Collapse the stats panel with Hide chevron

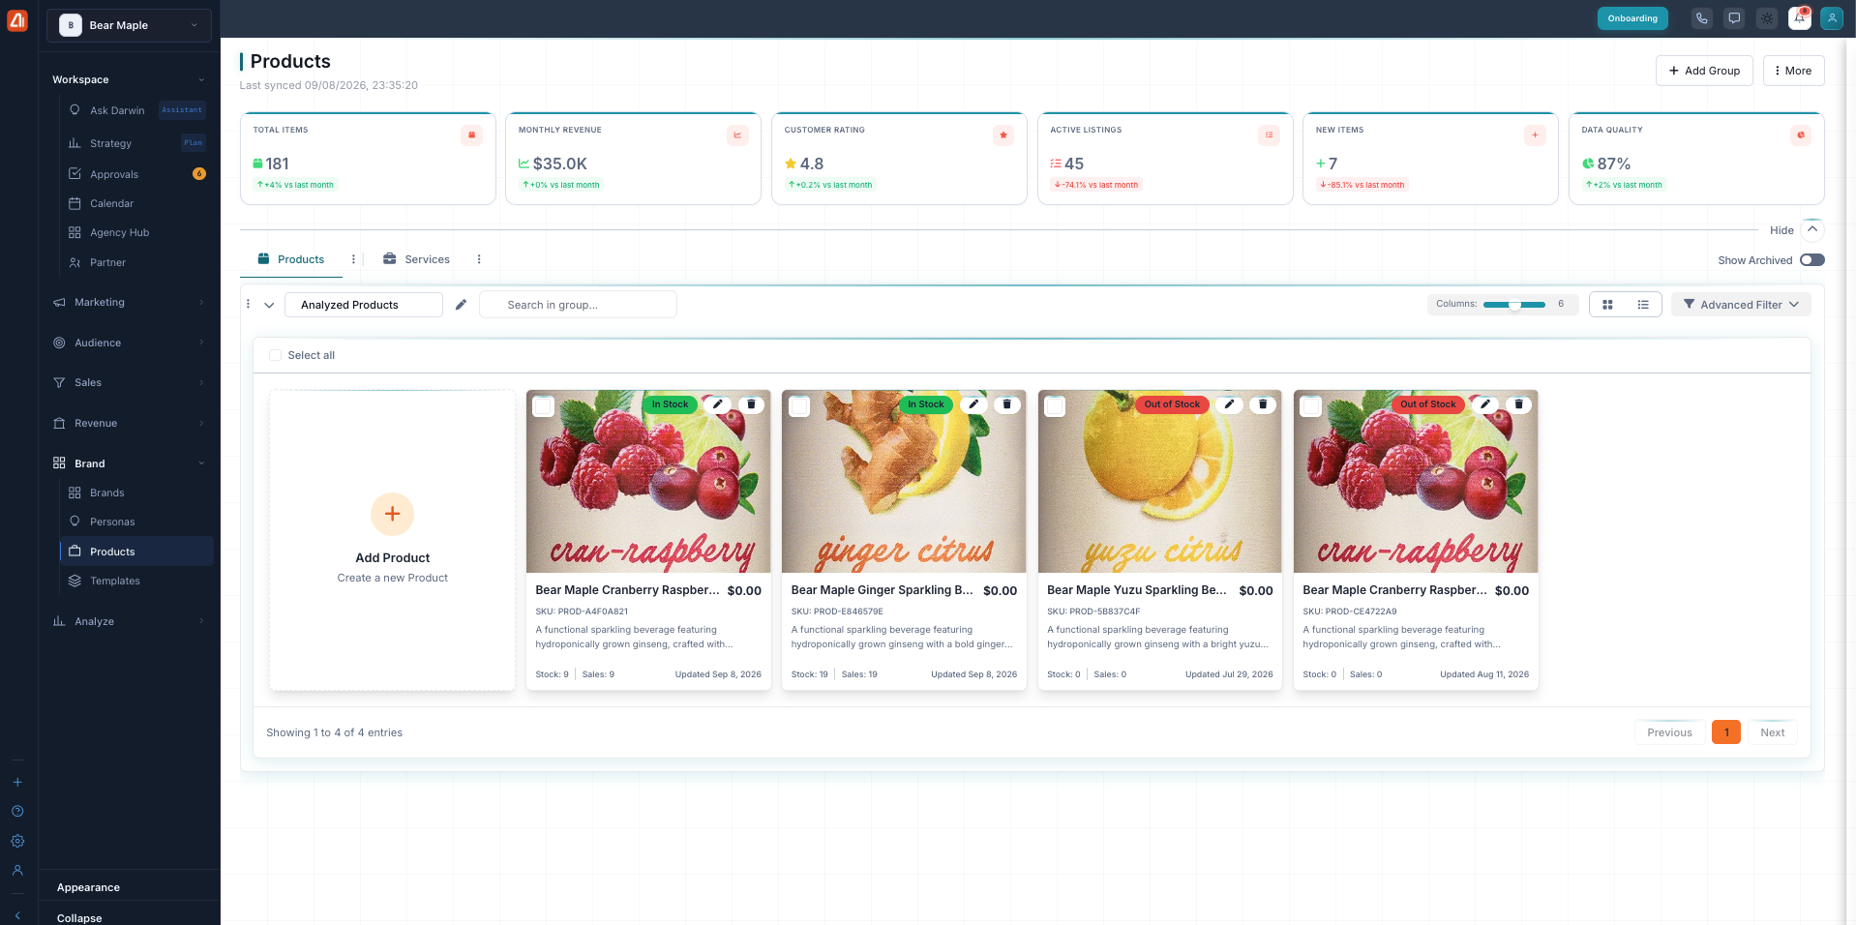(1811, 229)
